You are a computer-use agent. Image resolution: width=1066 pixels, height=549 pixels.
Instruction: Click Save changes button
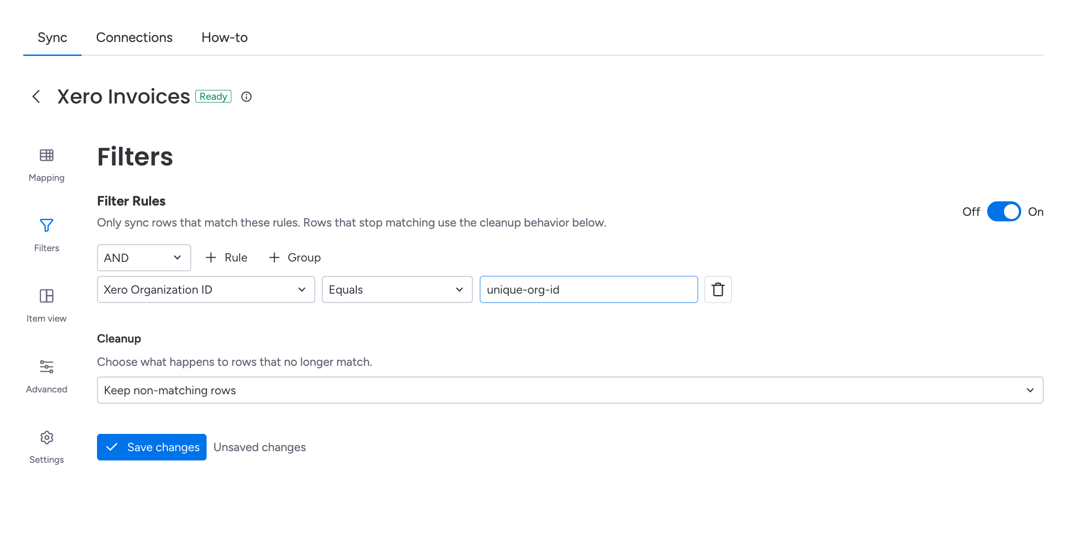coord(152,447)
